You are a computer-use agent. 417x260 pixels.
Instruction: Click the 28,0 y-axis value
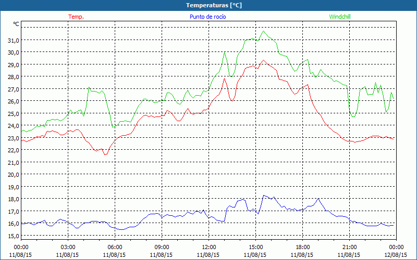click(x=14, y=77)
